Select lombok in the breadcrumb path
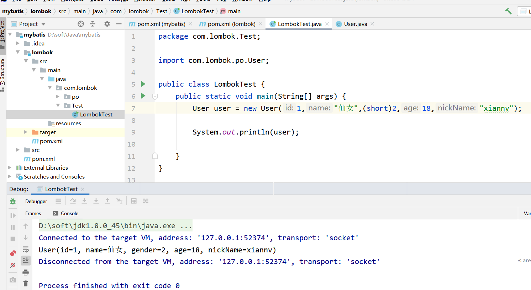Screen dimensions: 531x290 [41, 11]
